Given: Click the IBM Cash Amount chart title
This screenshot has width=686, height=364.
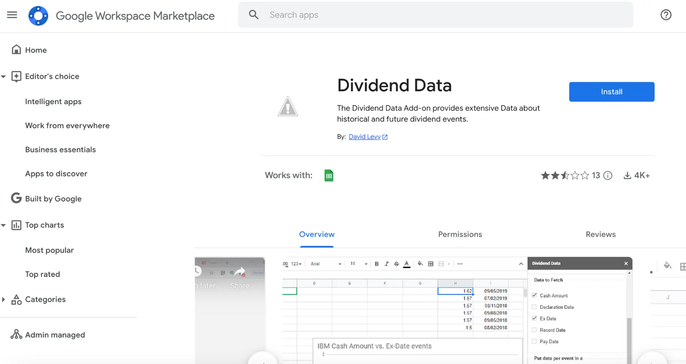Looking at the screenshot, I should point(374,346).
